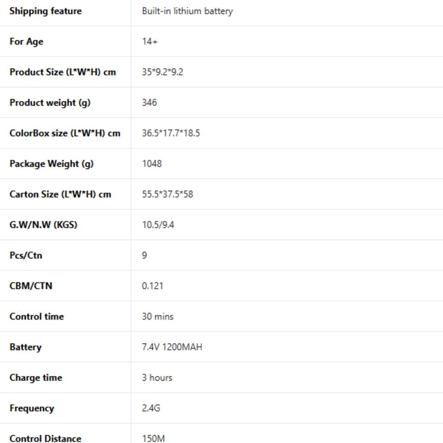Click the "14+" age value
This screenshot has height=443, width=443.
click(x=150, y=42)
